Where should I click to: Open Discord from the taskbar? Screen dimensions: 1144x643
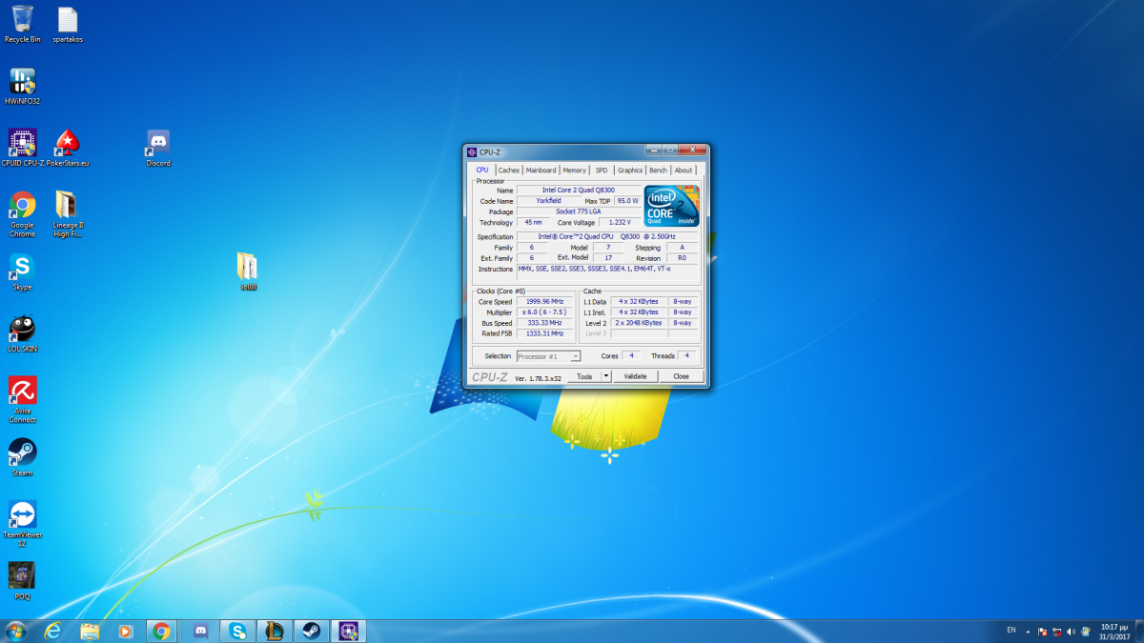click(200, 632)
